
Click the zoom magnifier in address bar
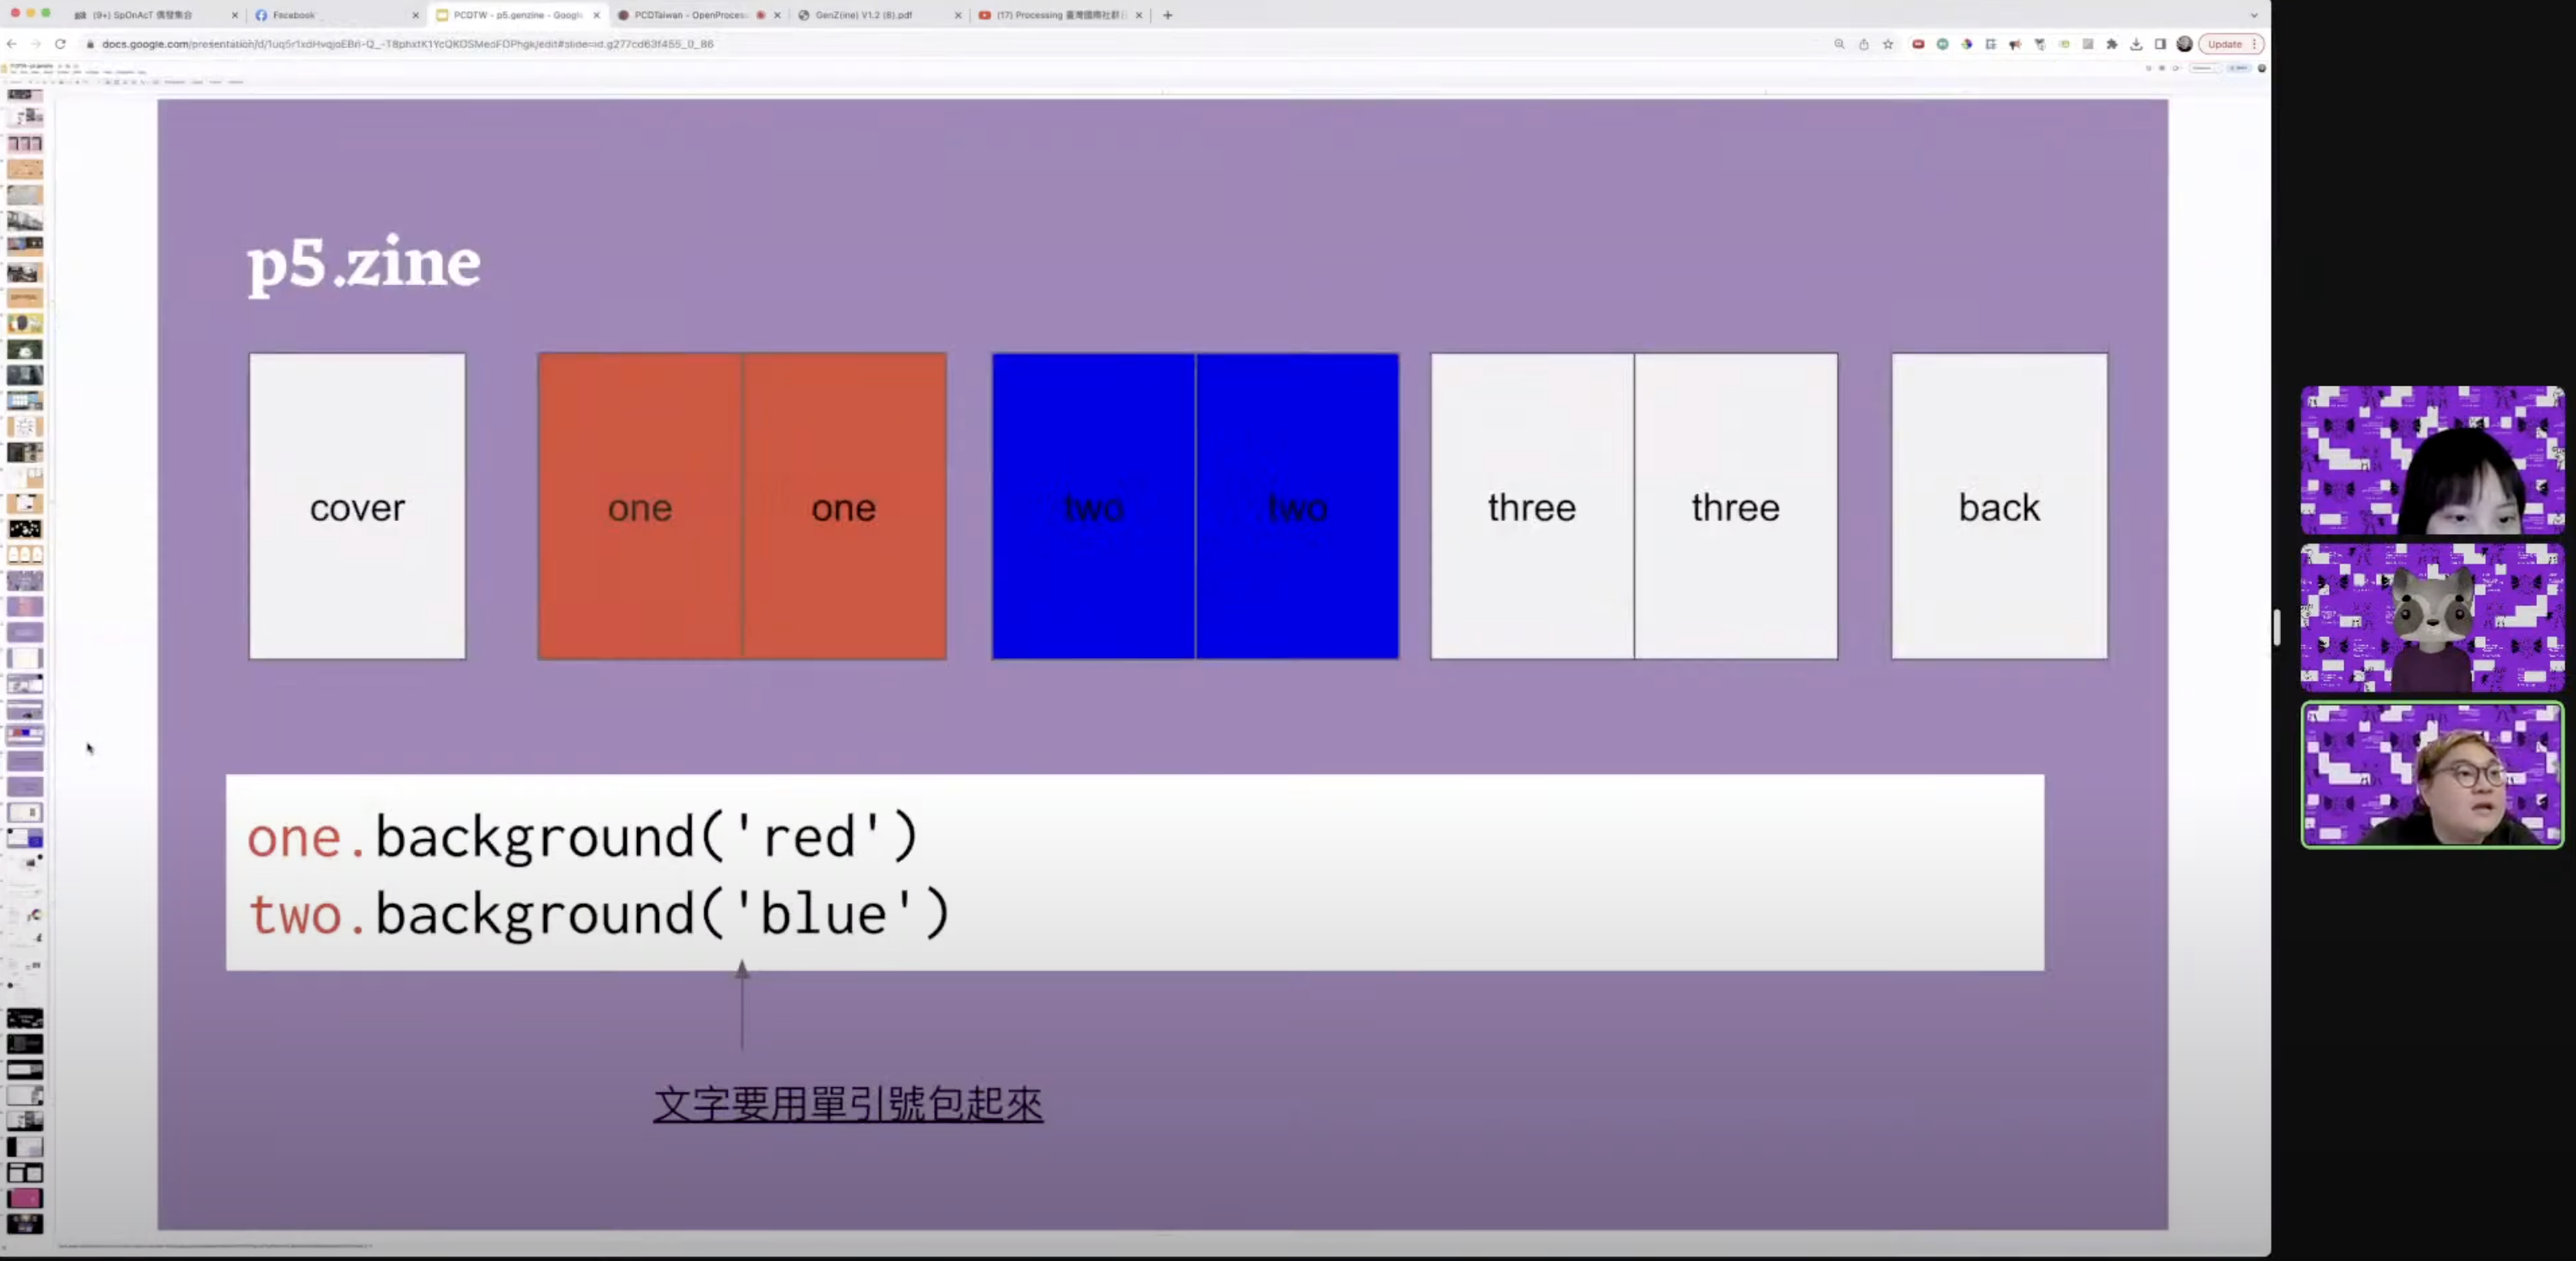(1839, 44)
